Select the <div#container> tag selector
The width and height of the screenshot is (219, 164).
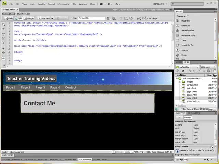17,152
